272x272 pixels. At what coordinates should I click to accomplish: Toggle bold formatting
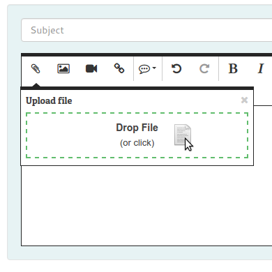coord(233,69)
